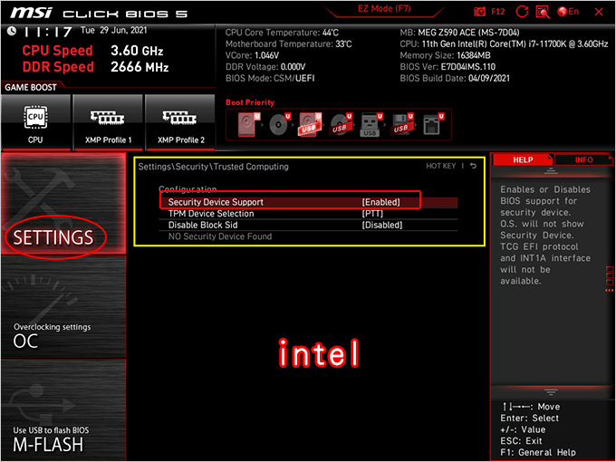Click the circular refresh icon in top bar
The height and width of the screenshot is (462, 616).
[x=522, y=12]
